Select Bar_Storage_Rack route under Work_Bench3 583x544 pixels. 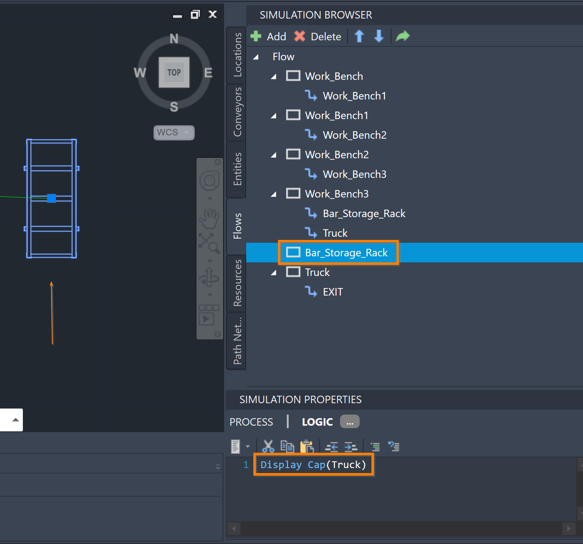[x=364, y=214]
